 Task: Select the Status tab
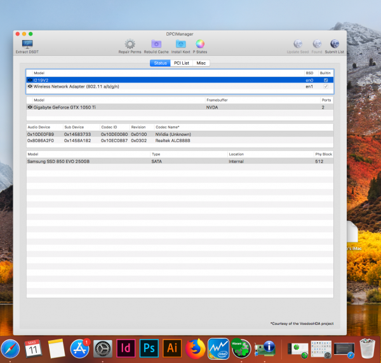pyautogui.click(x=160, y=63)
